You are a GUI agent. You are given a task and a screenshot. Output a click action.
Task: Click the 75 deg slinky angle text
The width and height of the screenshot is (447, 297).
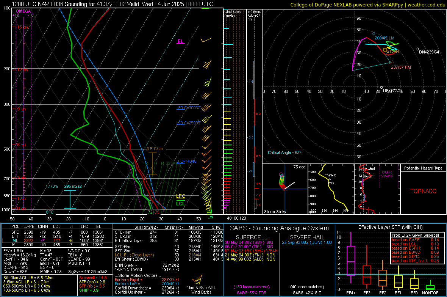tap(299, 167)
